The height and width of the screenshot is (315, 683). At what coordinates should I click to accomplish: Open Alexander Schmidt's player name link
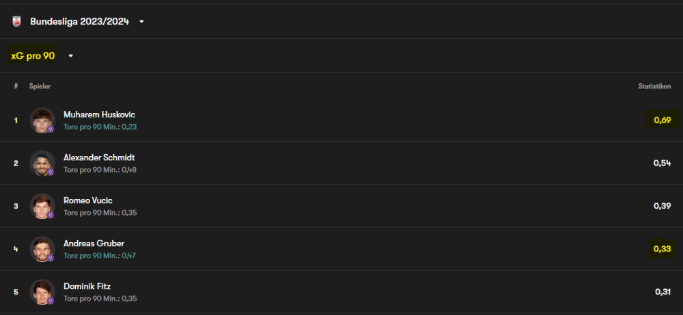coord(99,157)
